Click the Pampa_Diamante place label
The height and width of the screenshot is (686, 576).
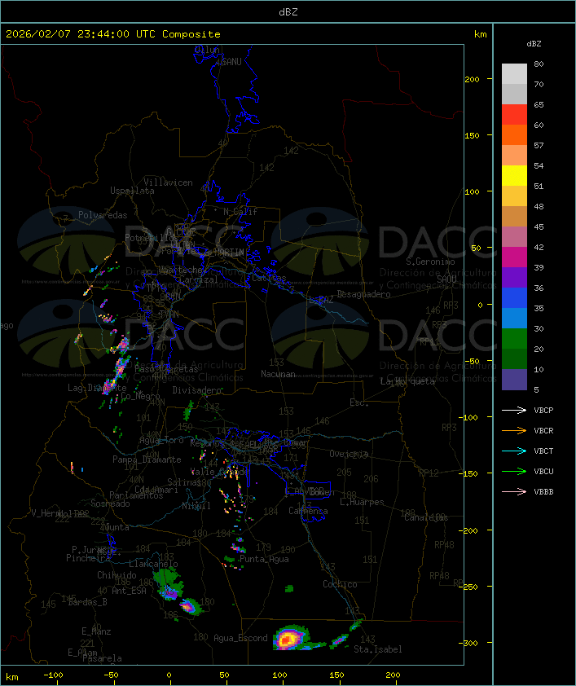147,460
